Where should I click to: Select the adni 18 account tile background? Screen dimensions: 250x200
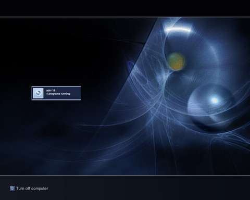click(56, 93)
